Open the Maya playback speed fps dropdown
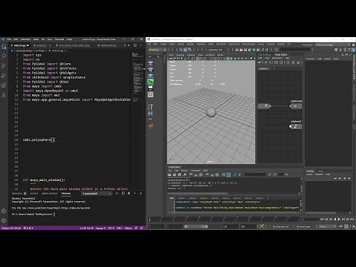Screen dimensions: 356x267 point(328,226)
